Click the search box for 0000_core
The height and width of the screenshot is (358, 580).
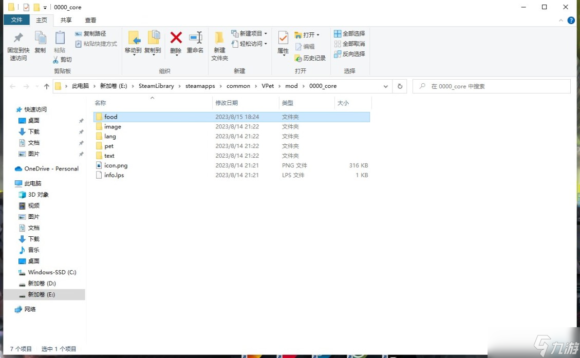492,86
